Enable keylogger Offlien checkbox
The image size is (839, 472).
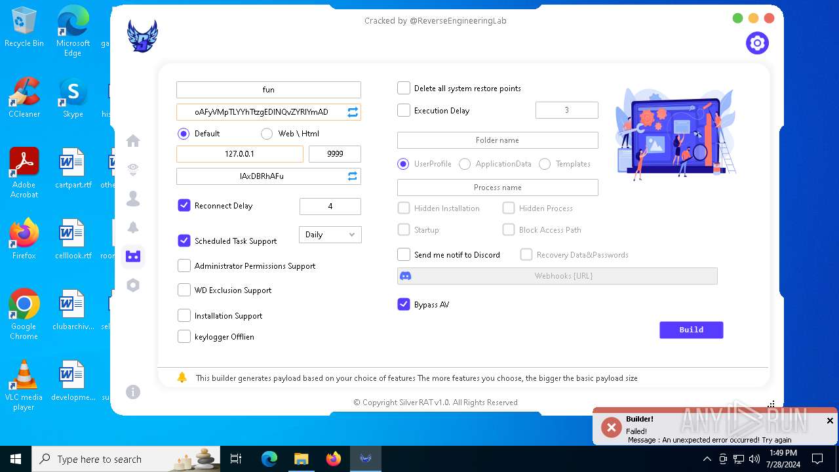pyautogui.click(x=184, y=336)
